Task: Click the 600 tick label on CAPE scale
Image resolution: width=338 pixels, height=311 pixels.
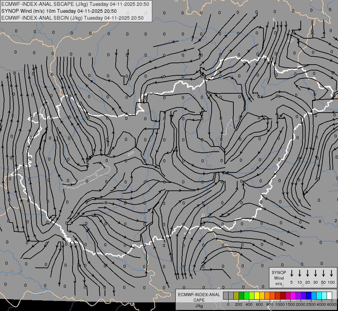Action: click(x=259, y=304)
